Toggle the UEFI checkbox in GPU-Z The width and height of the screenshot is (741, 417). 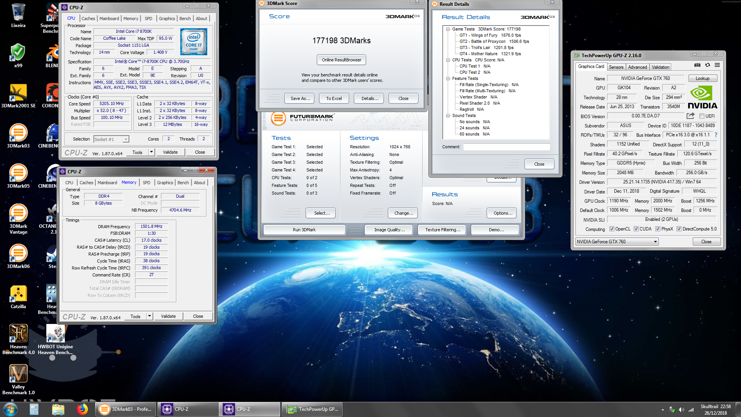[702, 116]
